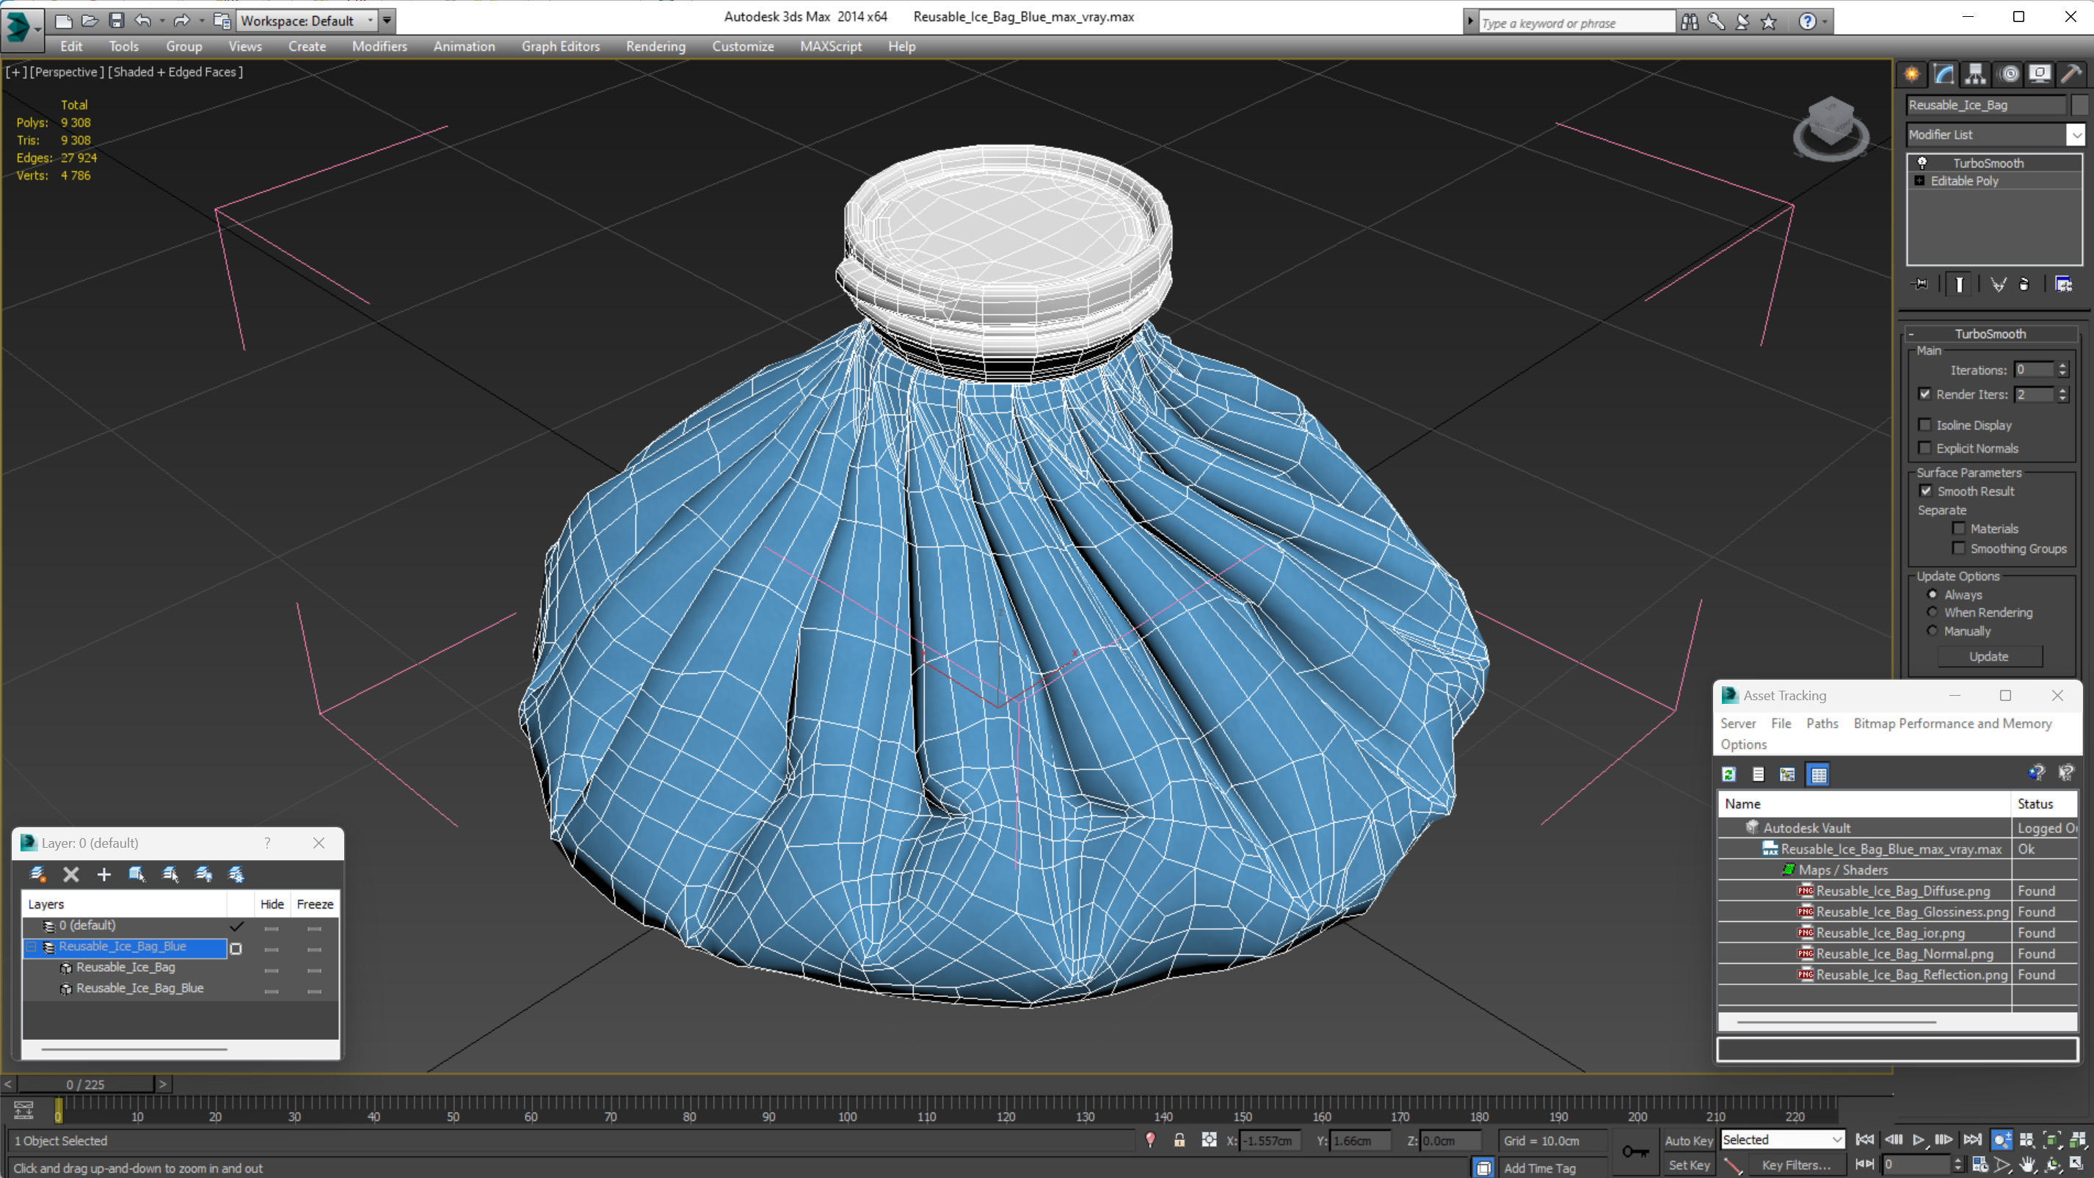
Task: Remove modifier from the stack icon
Action: pyautogui.click(x=2024, y=284)
